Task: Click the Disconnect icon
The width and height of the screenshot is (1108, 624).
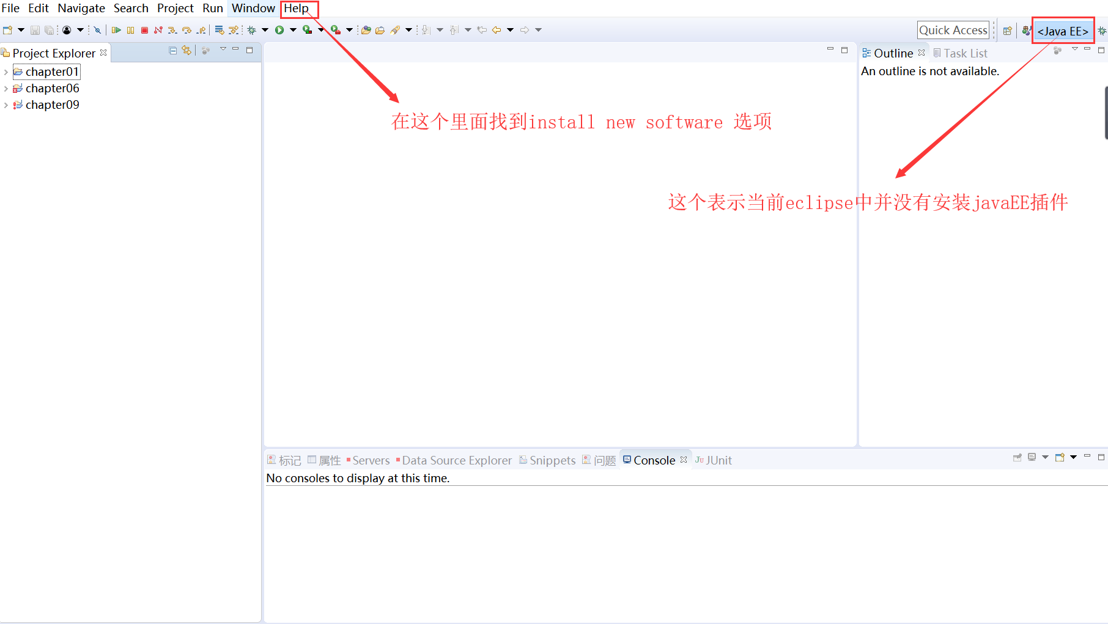Action: pos(158,30)
